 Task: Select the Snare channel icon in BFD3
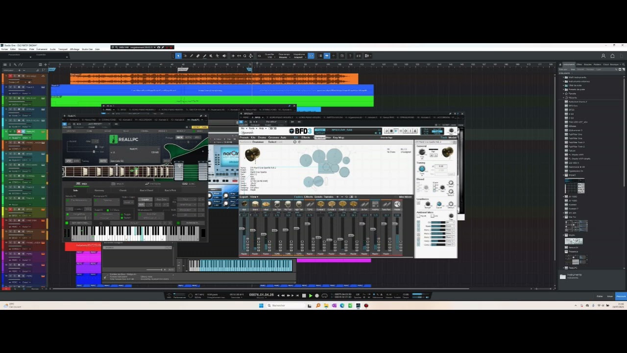pyautogui.click(x=255, y=204)
